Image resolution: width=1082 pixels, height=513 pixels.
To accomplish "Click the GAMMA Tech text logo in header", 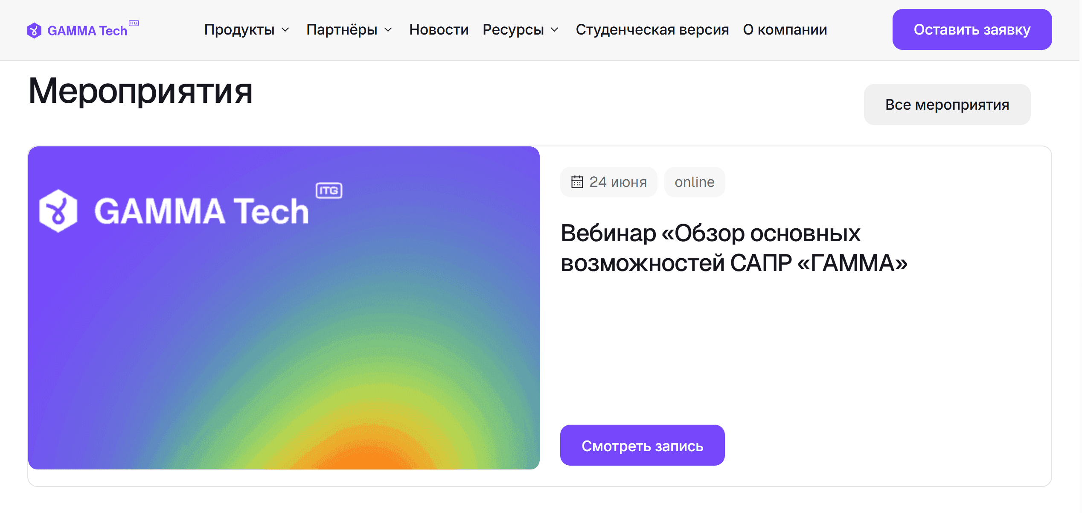I will point(87,31).
